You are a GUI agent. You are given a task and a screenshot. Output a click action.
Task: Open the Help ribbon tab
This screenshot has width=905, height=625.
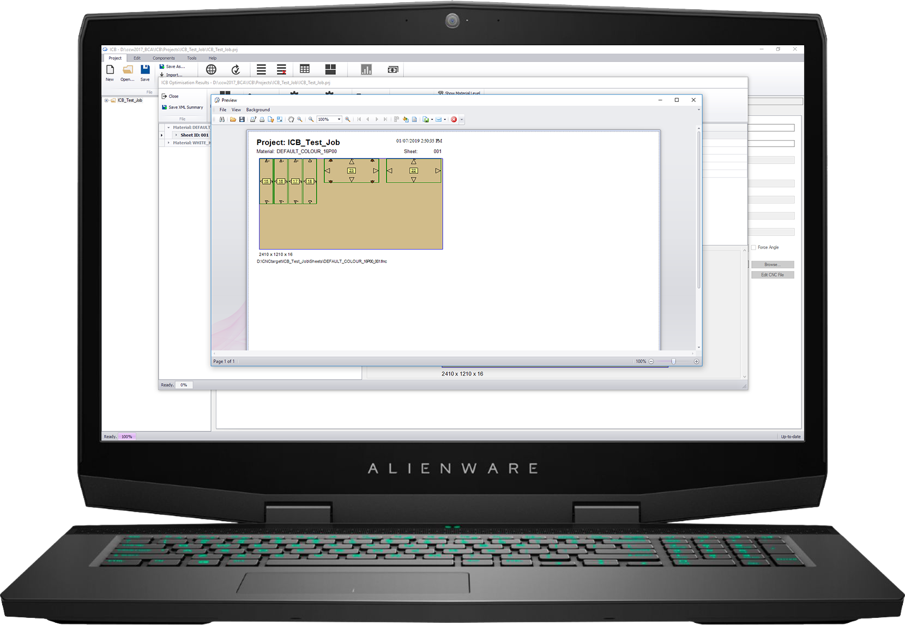(x=213, y=58)
